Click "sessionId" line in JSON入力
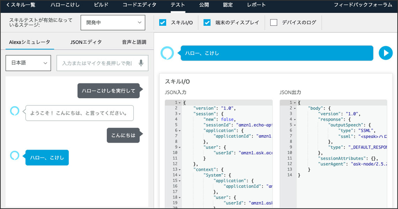Viewport: 398px width, 209px height. [238, 125]
